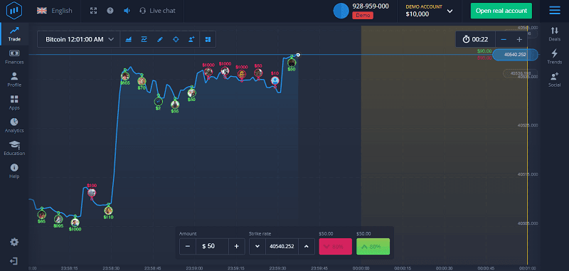Click the trader avatar labeled $100
The width and height of the screenshot is (569, 271).
pyautogui.click(x=92, y=193)
